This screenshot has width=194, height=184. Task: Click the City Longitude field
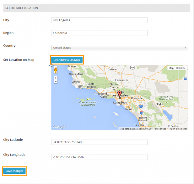tap(99, 157)
